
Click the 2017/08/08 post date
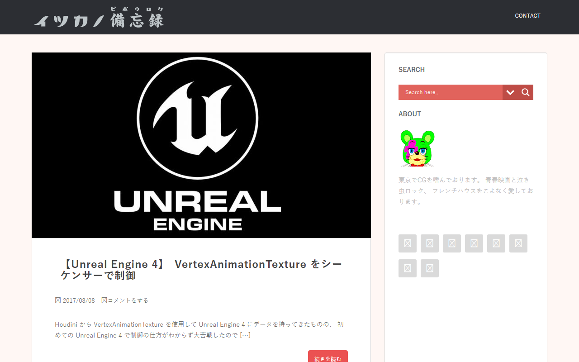coord(79,300)
